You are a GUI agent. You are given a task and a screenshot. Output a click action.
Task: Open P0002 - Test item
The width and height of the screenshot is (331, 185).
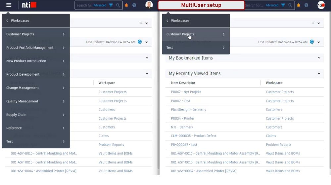tap(180, 101)
